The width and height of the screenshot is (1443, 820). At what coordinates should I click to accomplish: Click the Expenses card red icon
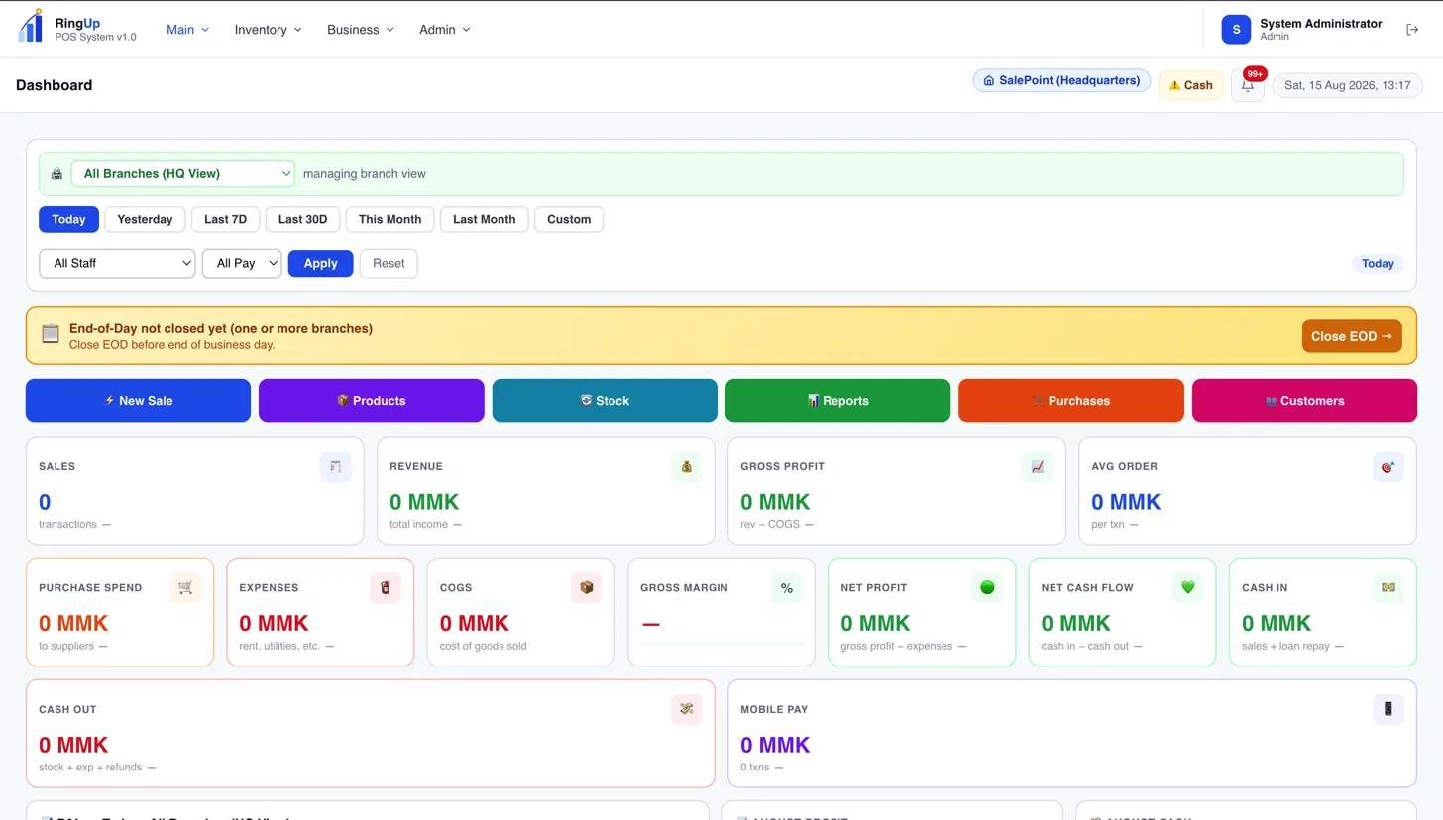tap(386, 588)
